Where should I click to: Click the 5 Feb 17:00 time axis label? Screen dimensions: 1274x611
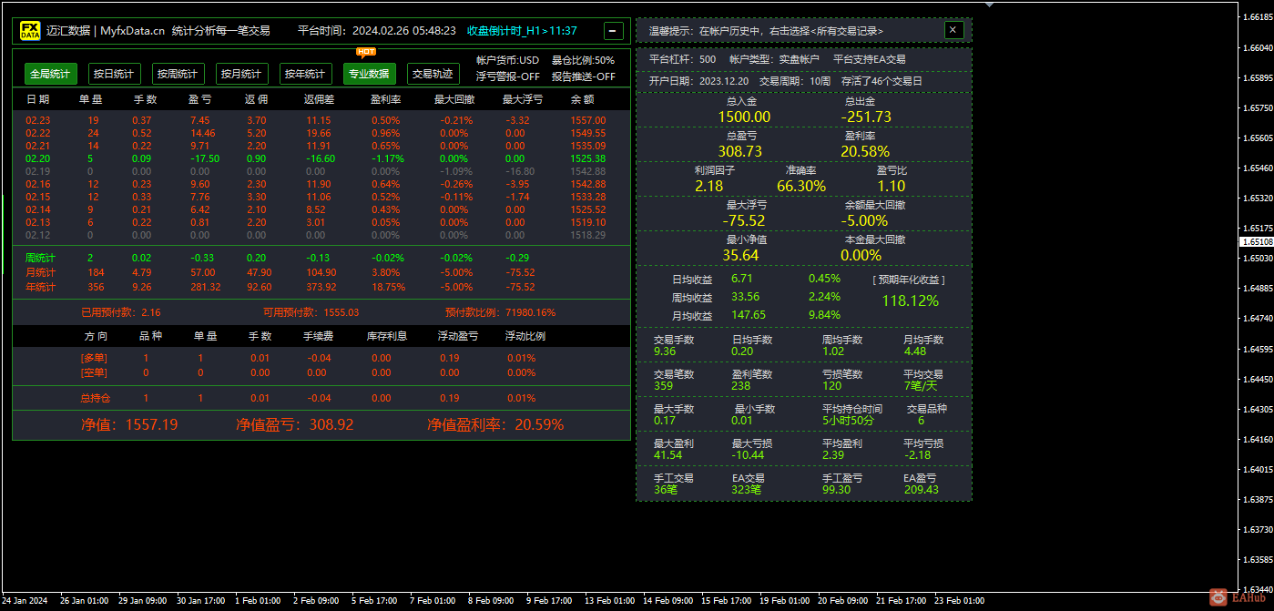[375, 601]
